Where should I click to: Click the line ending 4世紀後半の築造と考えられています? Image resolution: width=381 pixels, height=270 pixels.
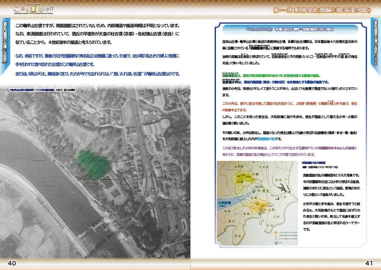coord(64,42)
